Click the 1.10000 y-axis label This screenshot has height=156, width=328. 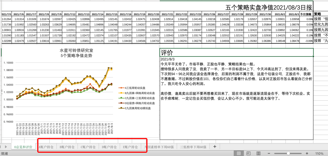(8, 62)
